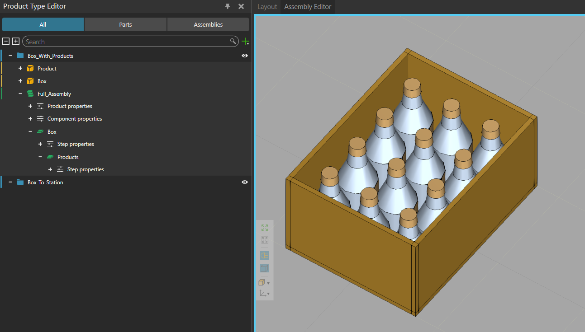The width and height of the screenshot is (585, 332).
Task: Select the Assemblies filter button
Action: click(x=208, y=24)
